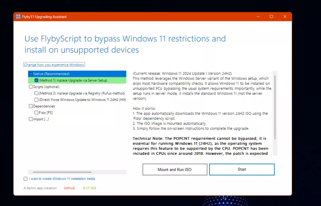321x206 pixels.
Task: Click the version number 0.17.160
Action: tap(89, 188)
